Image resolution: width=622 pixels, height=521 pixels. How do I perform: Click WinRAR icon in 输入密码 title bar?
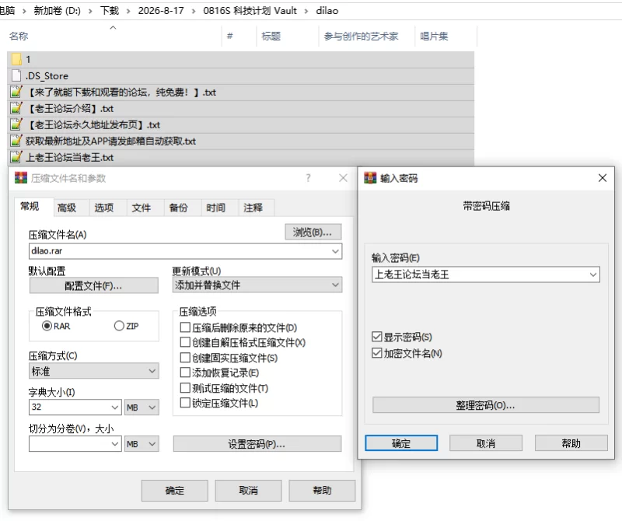click(x=370, y=178)
